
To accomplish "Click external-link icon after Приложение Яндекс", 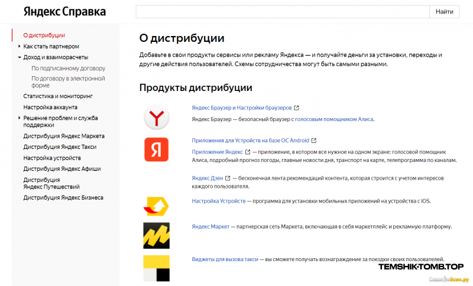I will (x=248, y=152).
